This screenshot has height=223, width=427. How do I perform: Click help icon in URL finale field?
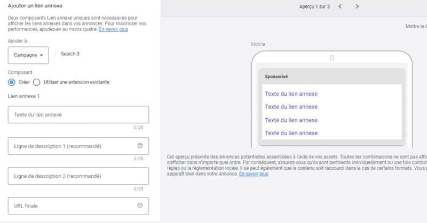pyautogui.click(x=140, y=205)
